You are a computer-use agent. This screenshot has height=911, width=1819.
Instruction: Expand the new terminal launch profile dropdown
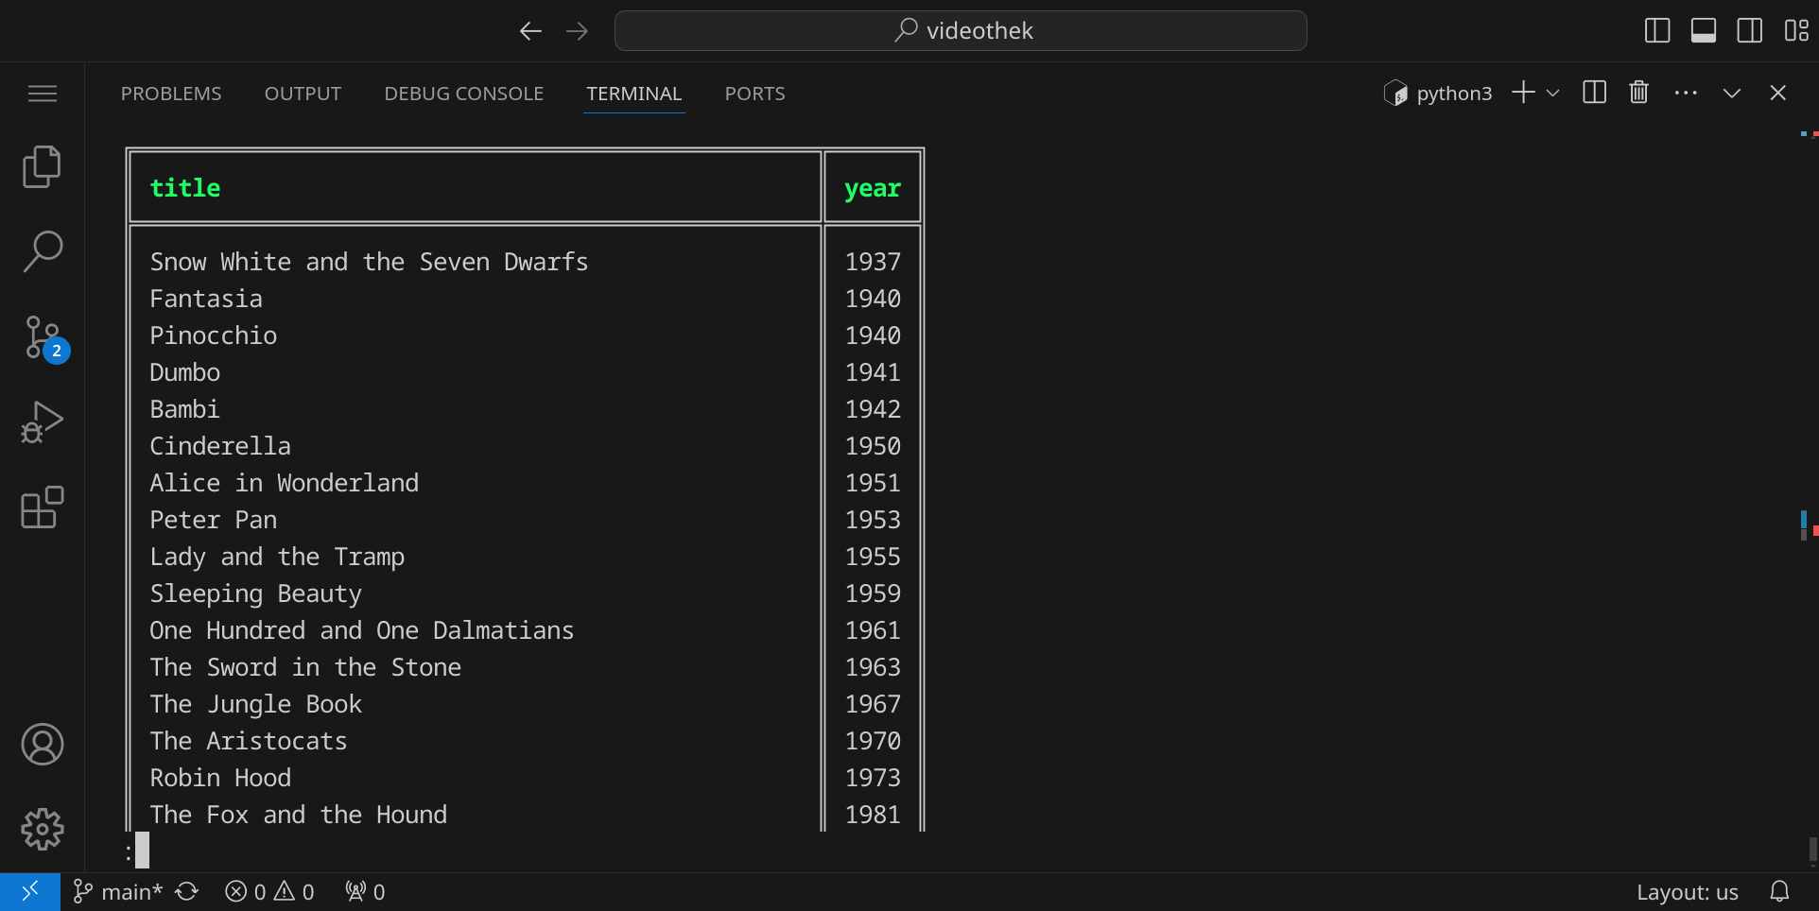click(x=1552, y=93)
